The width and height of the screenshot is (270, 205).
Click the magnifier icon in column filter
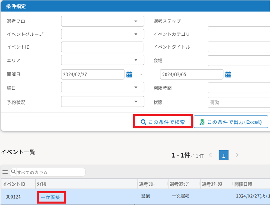pyautogui.click(x=14, y=172)
